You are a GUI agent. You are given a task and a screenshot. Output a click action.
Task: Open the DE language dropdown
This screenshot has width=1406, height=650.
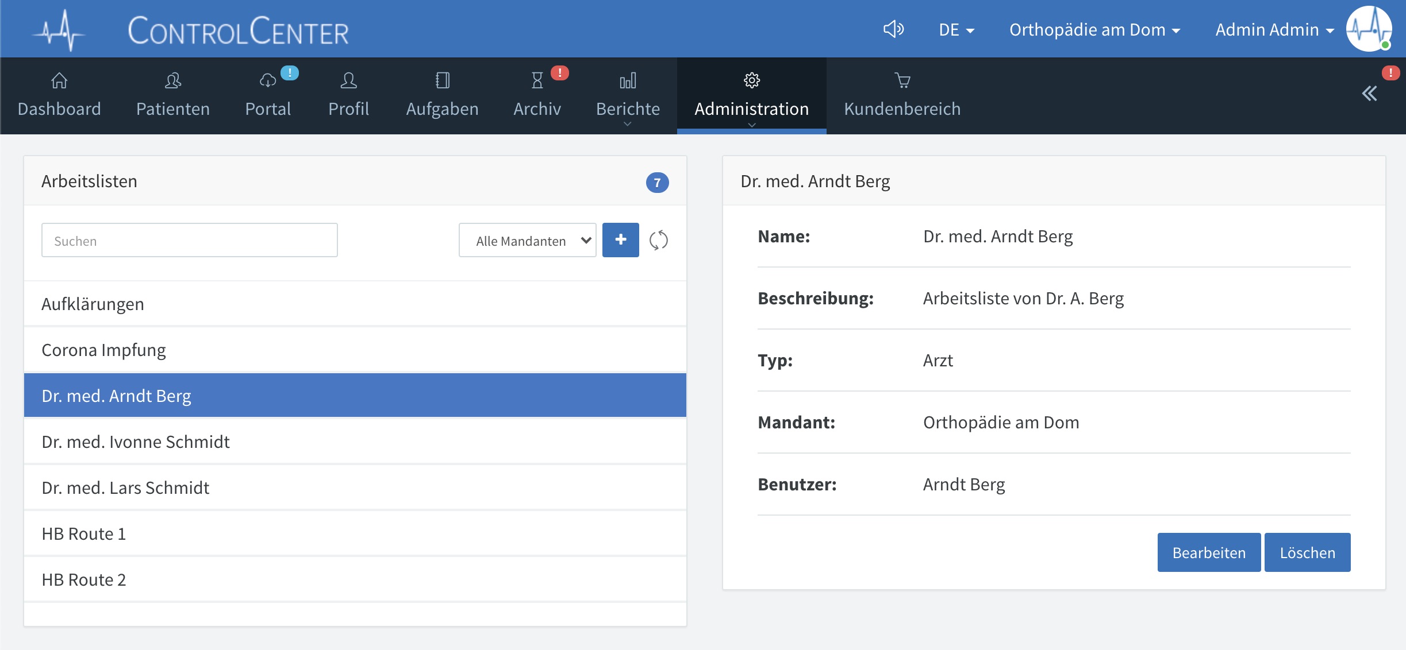[x=956, y=30]
